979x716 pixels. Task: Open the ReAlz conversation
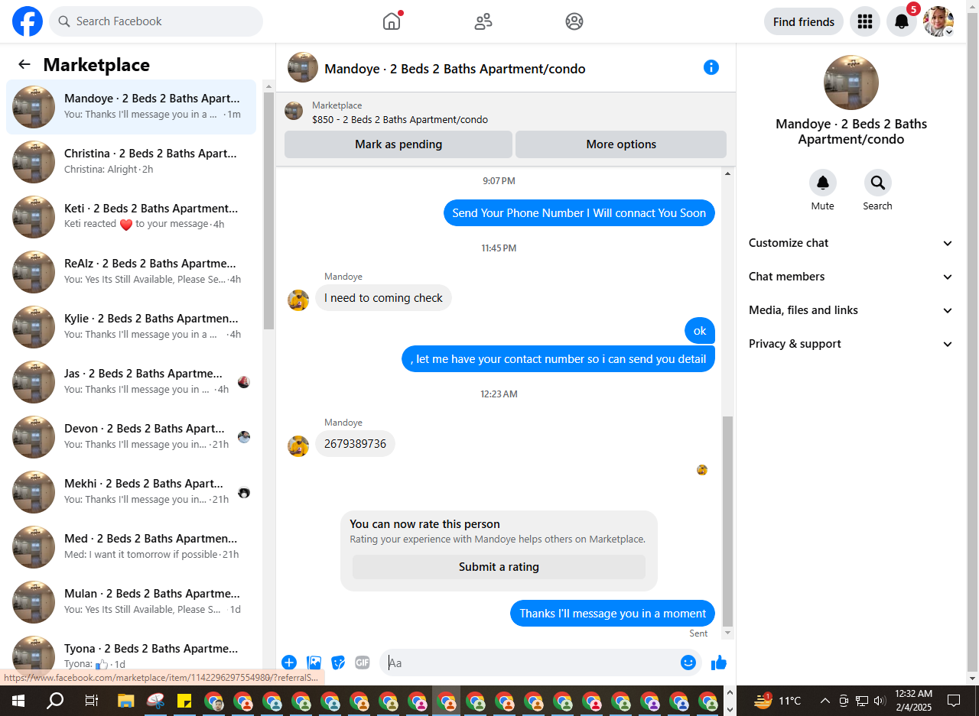(132, 272)
